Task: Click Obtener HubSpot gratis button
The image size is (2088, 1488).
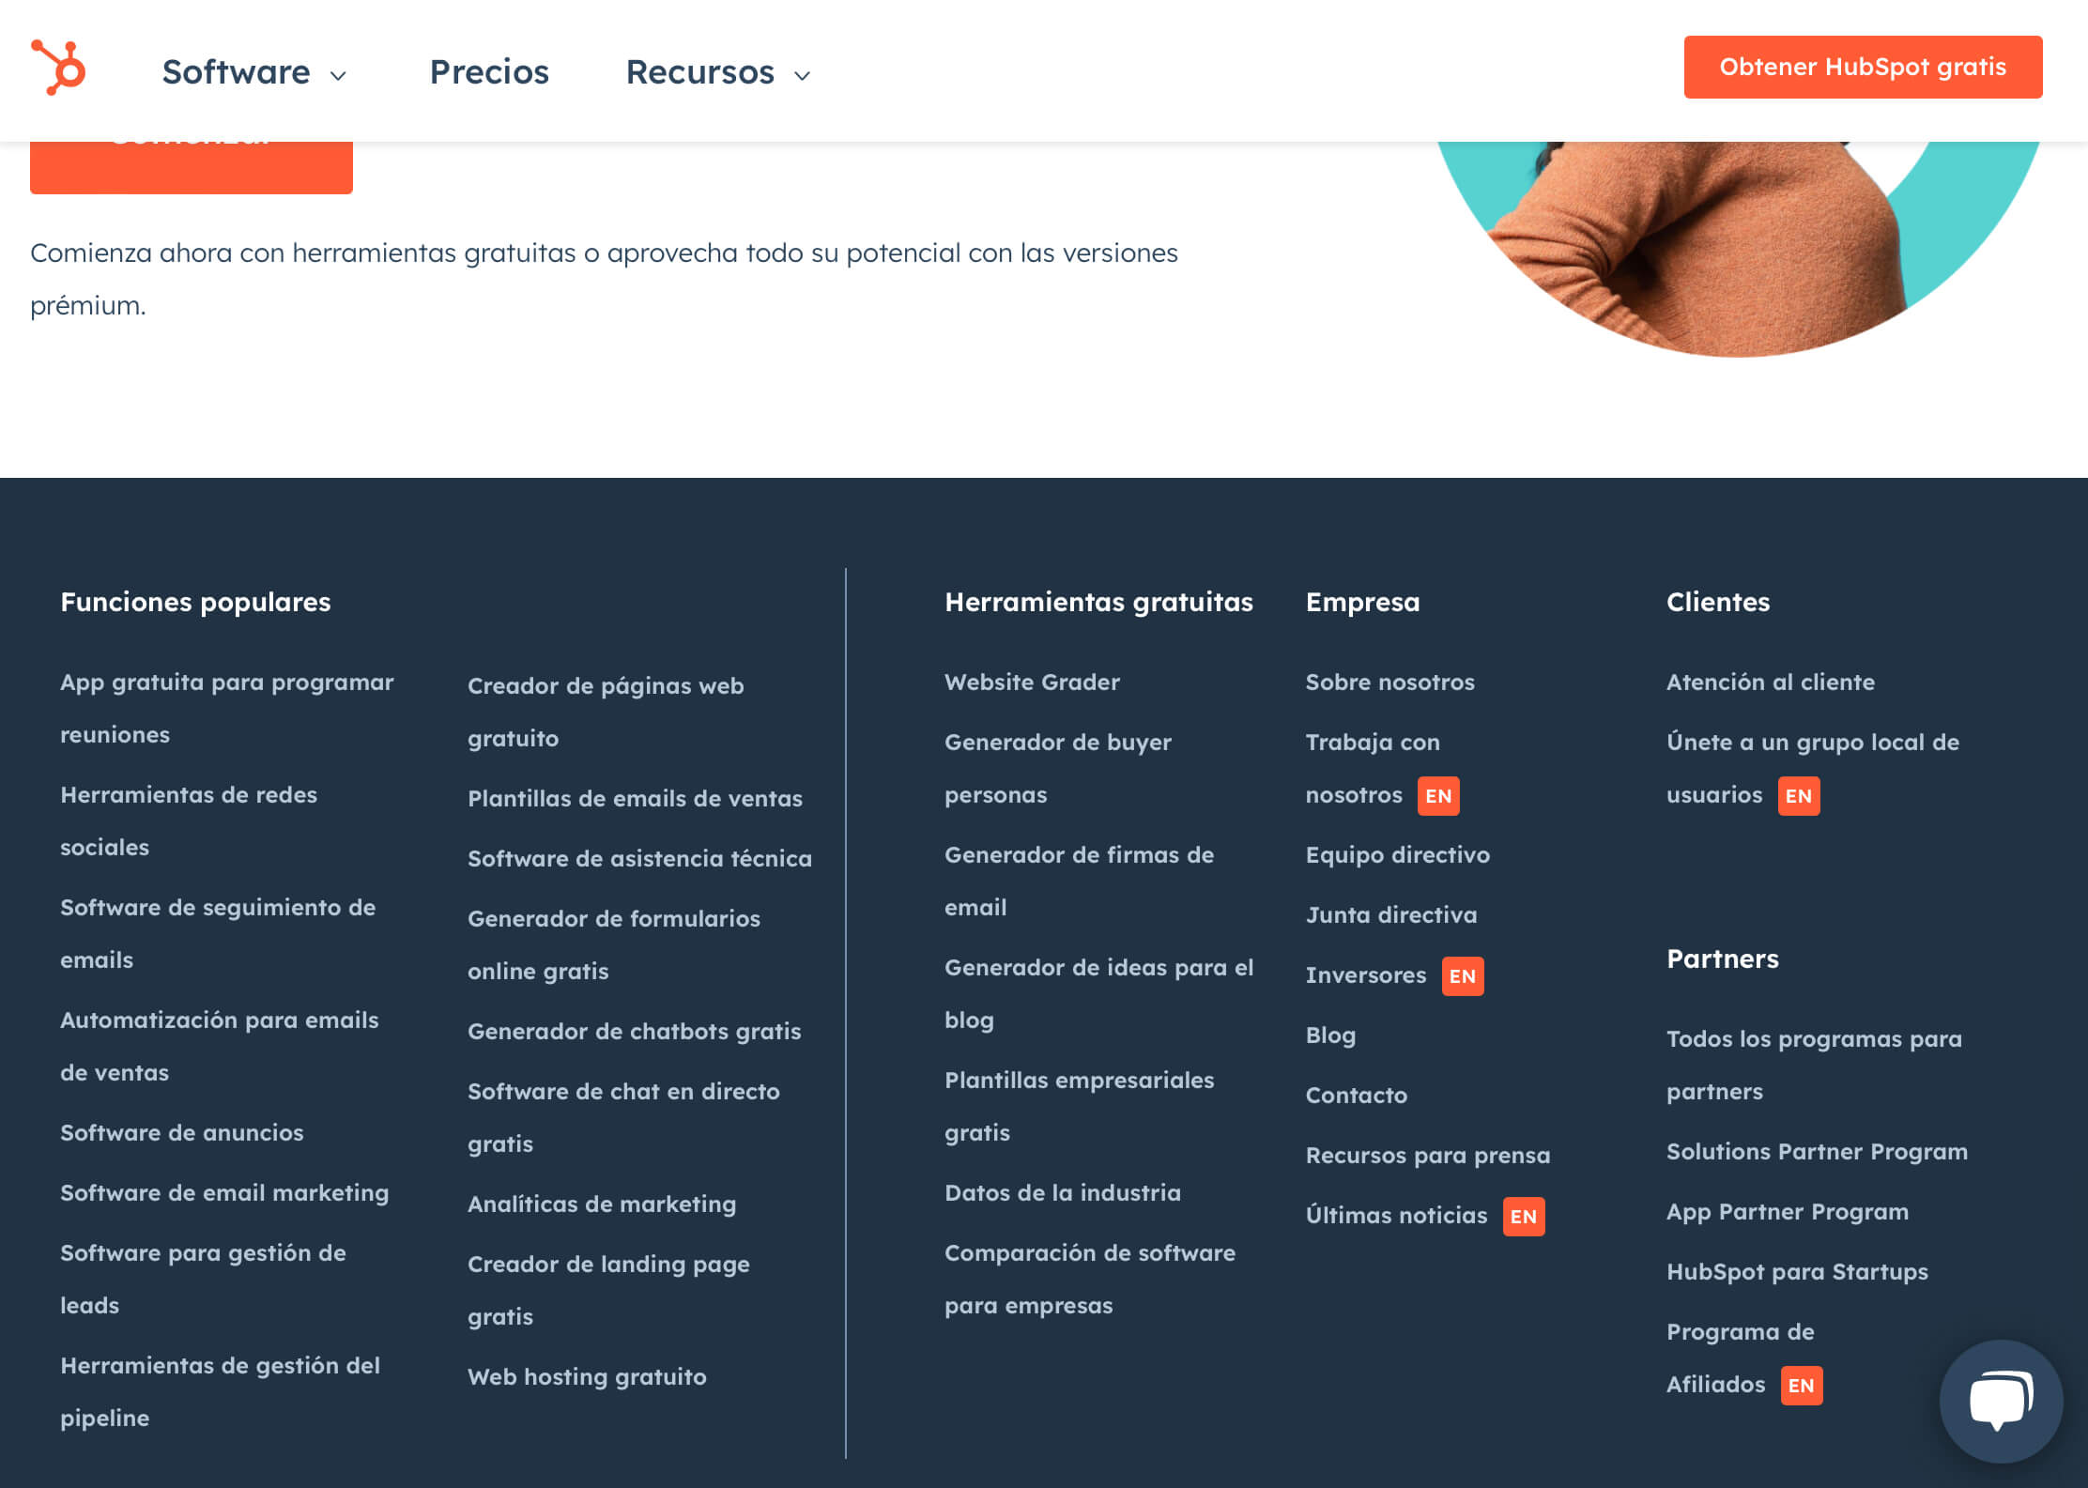Action: pyautogui.click(x=1863, y=66)
